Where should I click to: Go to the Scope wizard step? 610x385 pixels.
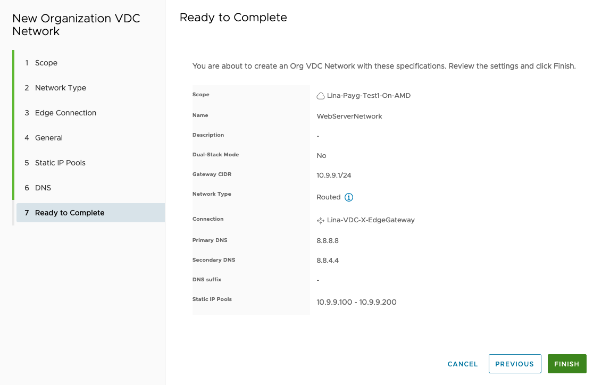coord(46,63)
